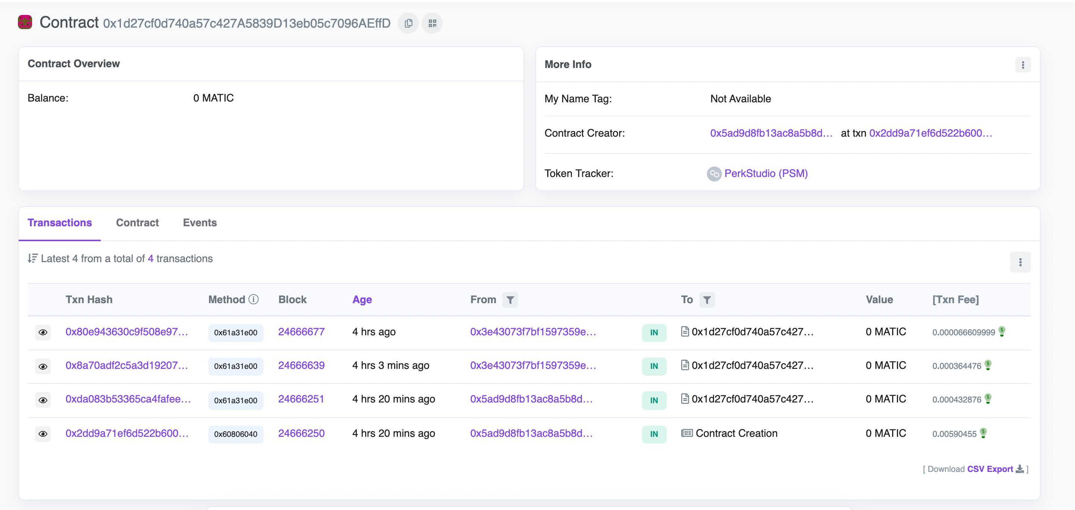Open block 24666250

pos(301,433)
